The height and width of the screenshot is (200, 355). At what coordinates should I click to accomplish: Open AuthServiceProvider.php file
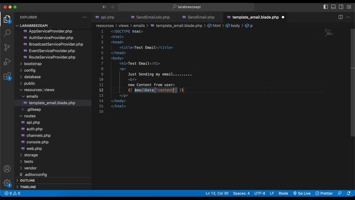point(51,38)
